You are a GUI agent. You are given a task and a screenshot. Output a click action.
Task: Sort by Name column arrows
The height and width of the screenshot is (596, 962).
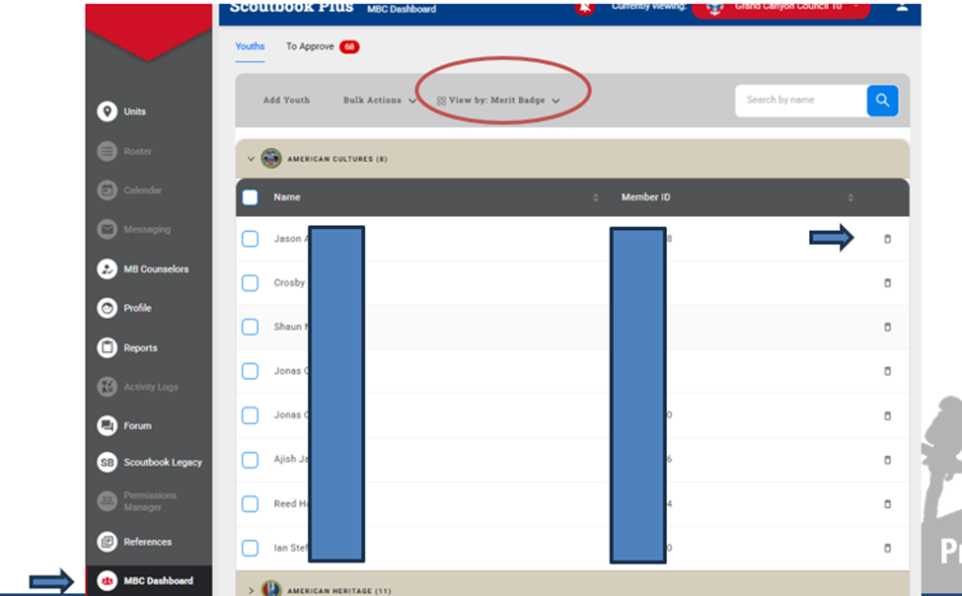click(x=595, y=197)
